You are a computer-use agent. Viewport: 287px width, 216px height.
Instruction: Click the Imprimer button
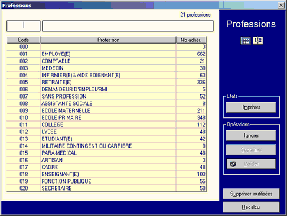251,107
